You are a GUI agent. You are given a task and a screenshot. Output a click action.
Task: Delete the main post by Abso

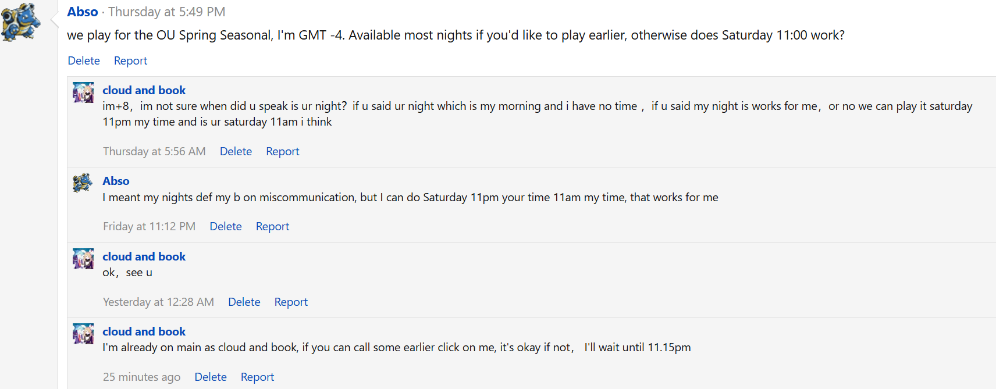pyautogui.click(x=84, y=60)
